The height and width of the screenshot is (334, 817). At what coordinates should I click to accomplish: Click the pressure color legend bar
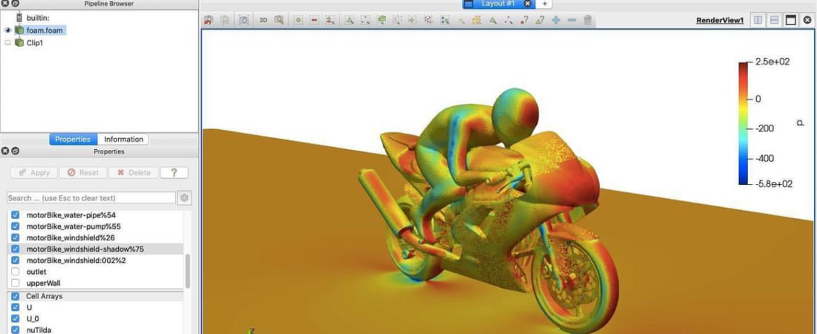(743, 123)
